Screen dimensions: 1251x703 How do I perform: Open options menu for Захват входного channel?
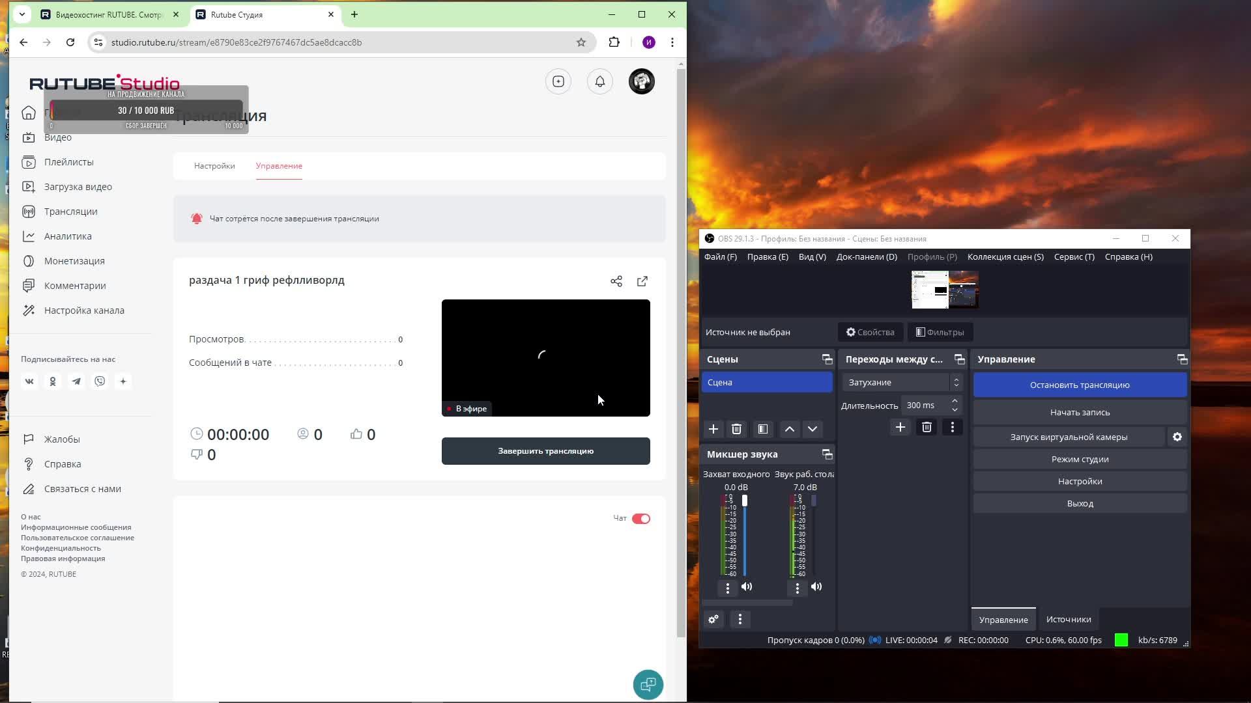[728, 588]
